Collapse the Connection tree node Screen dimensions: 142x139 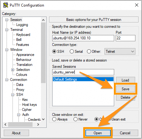pyautogui.click(x=7, y=80)
